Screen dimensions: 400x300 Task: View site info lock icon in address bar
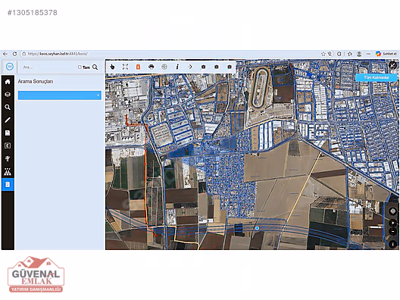(23, 54)
